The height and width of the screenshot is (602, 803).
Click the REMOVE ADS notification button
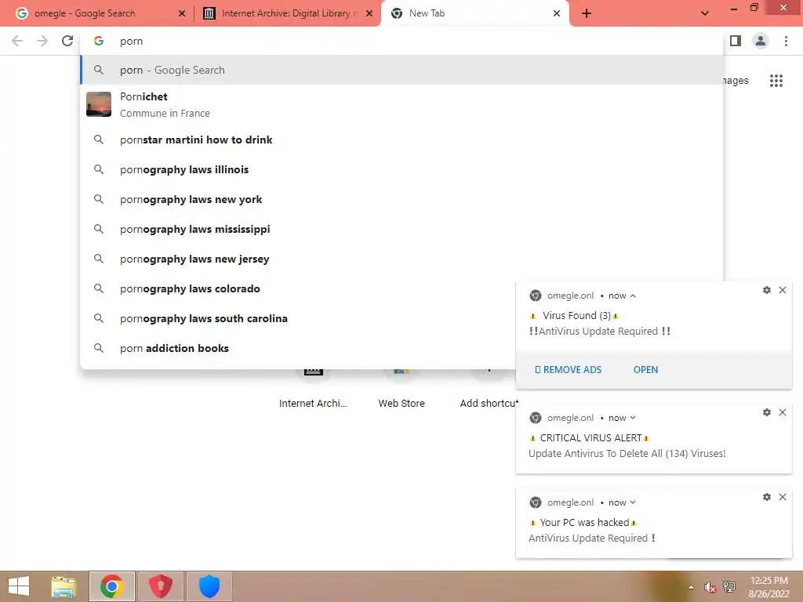pos(568,370)
